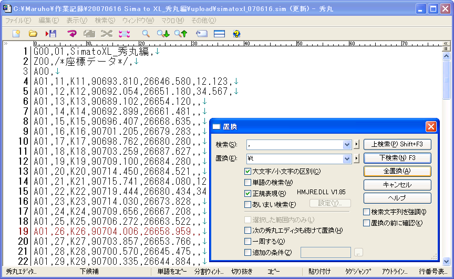Click the grayed-out Copy toolbar icon
The height and width of the screenshot is (279, 454).
tap(89, 34)
